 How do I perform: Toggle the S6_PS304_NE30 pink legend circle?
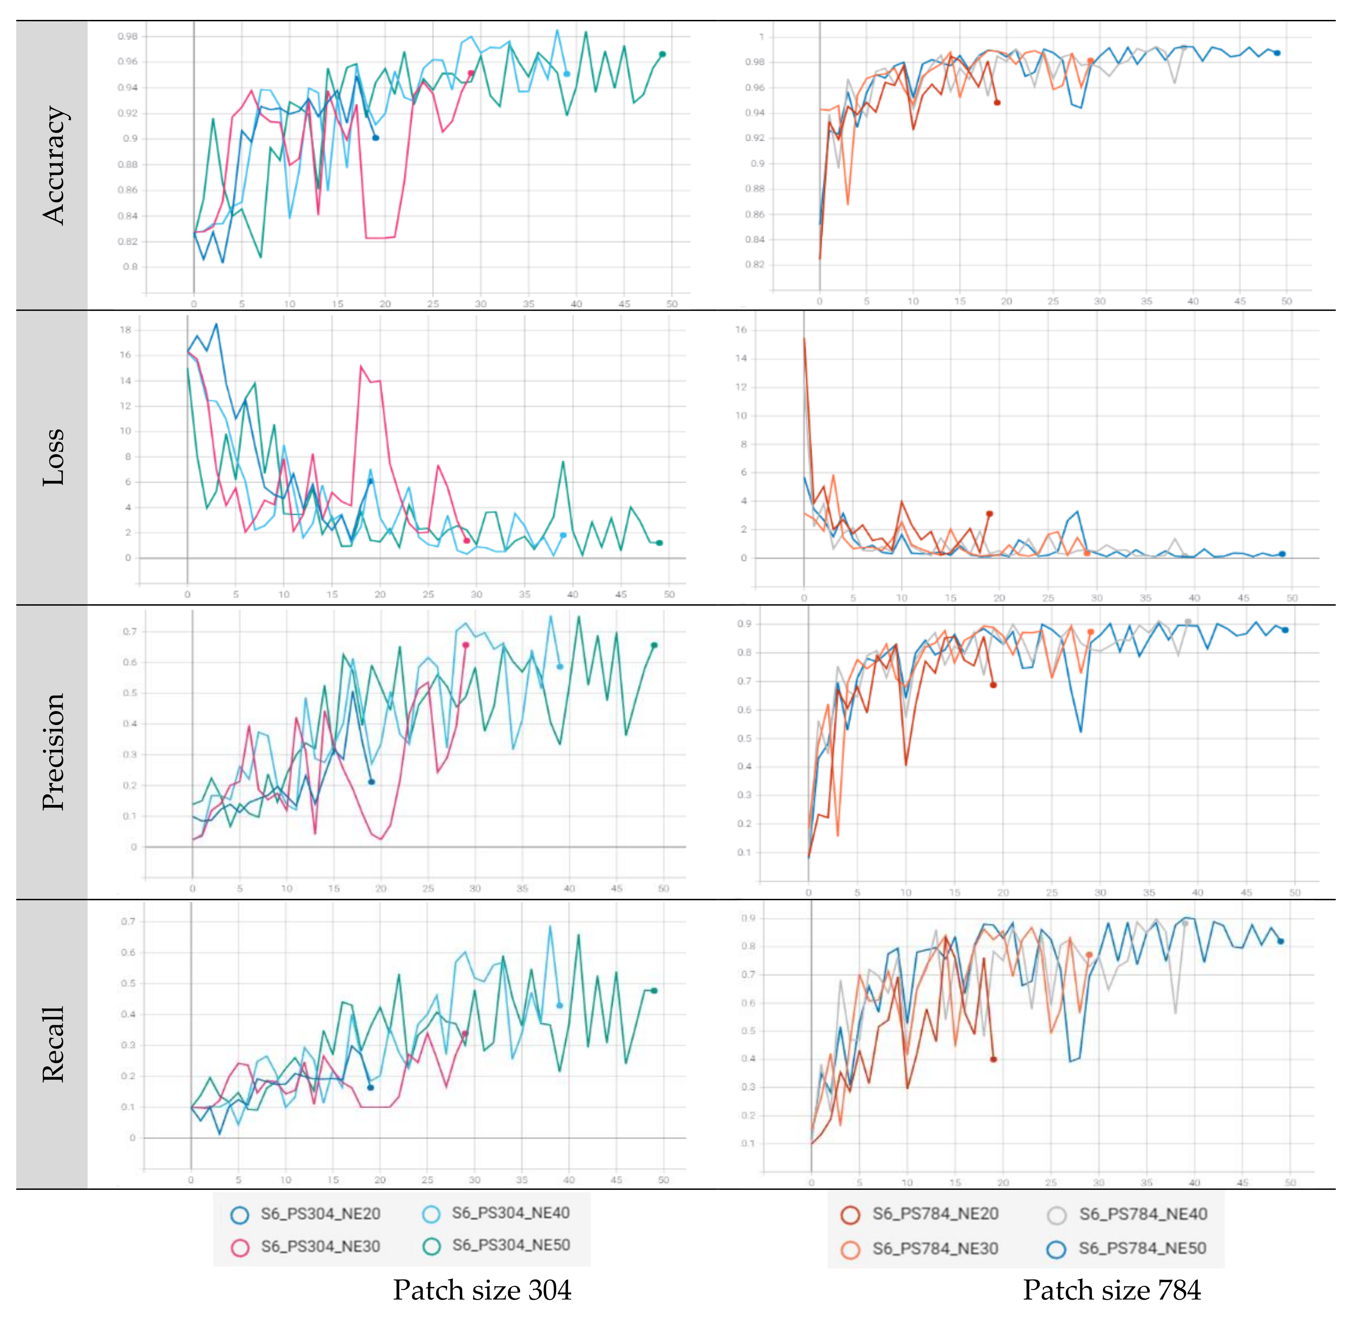(x=240, y=1248)
